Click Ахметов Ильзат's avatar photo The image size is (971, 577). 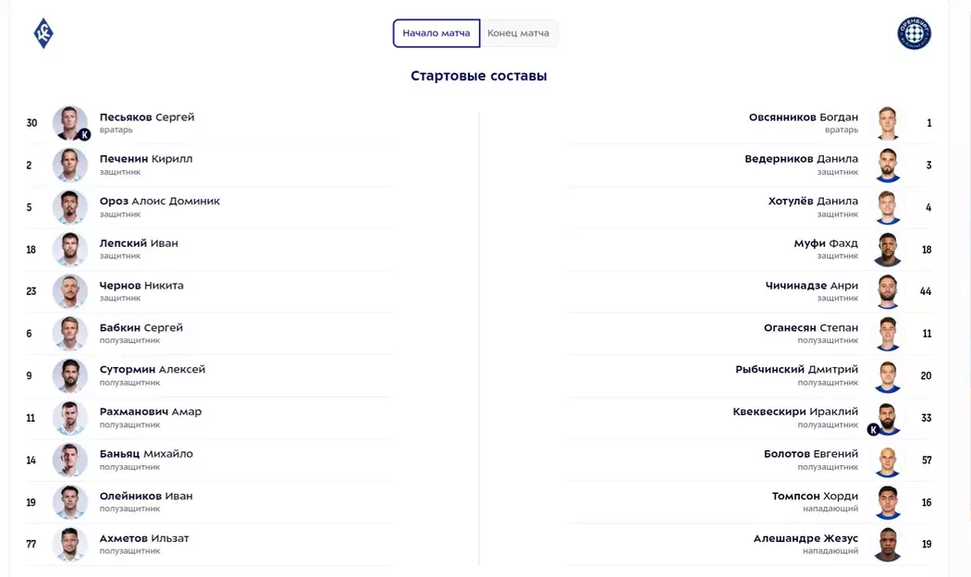pyautogui.click(x=70, y=544)
